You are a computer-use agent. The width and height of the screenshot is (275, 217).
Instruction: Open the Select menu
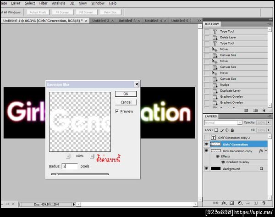coord(30,3)
